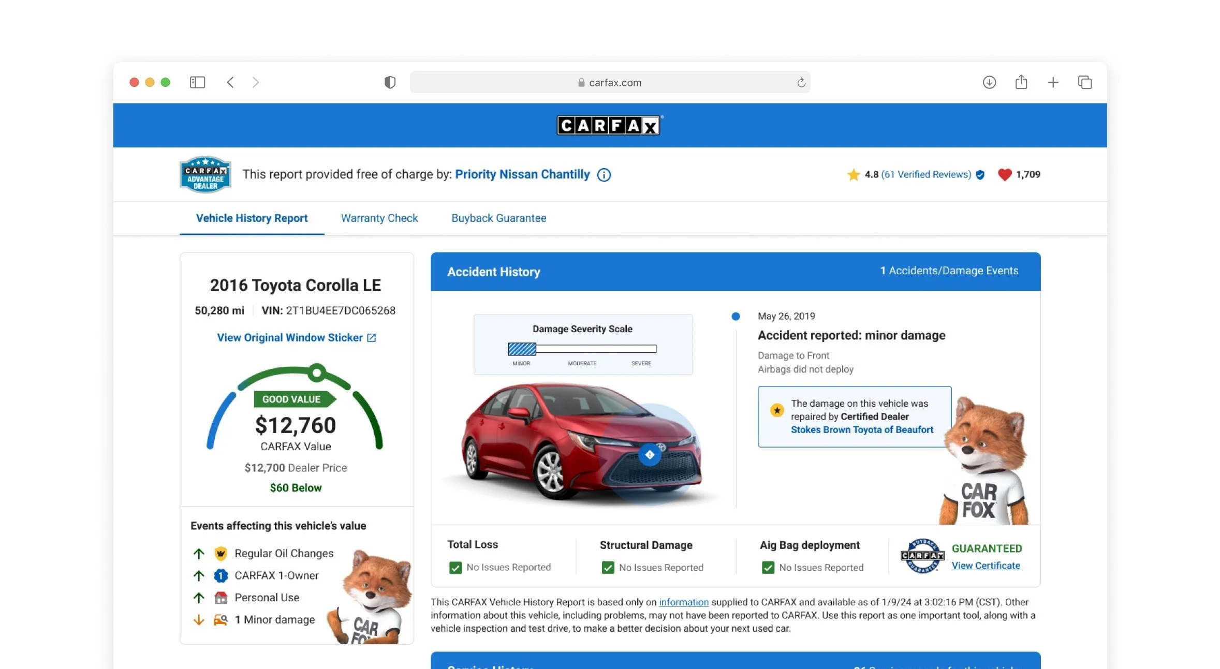Click the CARFAX Advantage Dealer badge

205,175
